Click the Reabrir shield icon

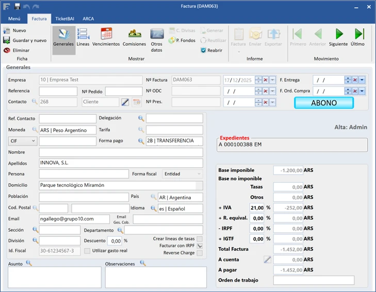(204, 50)
